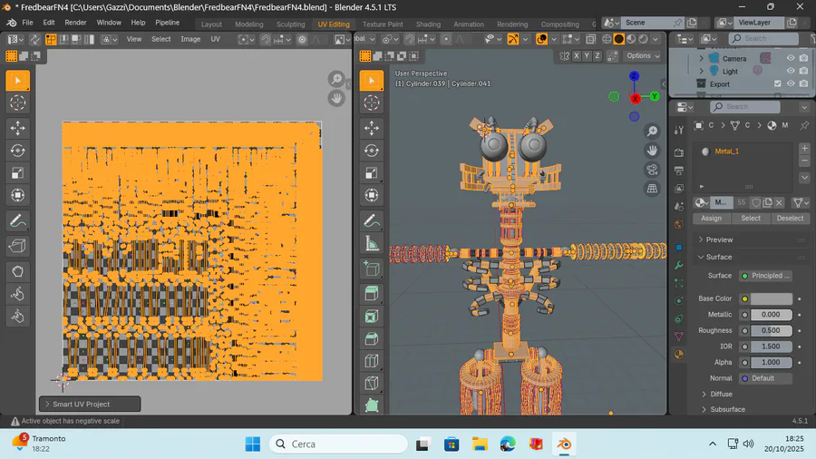Click the Measure tool in 3D viewport

pos(372,243)
